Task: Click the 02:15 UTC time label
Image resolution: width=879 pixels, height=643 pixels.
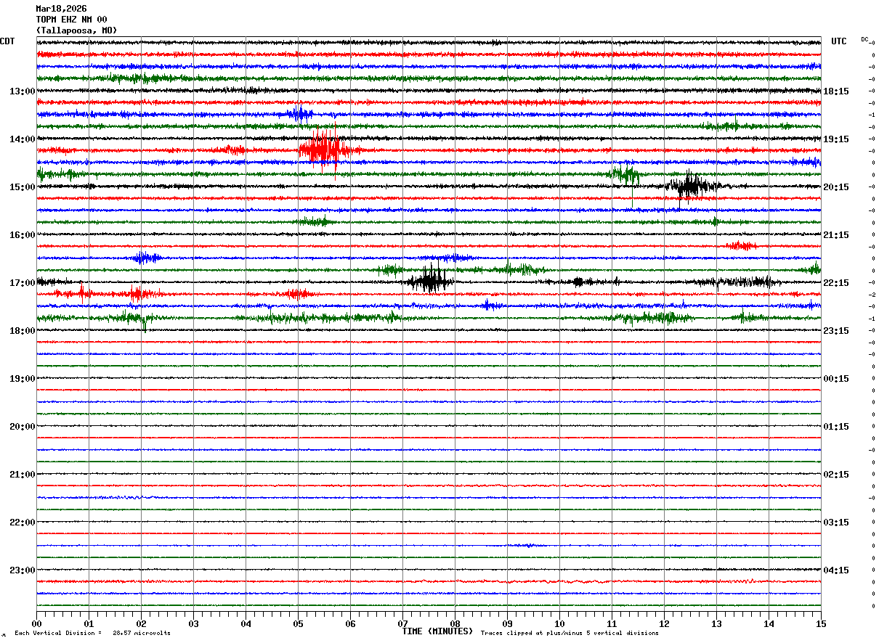Action: 836,475
